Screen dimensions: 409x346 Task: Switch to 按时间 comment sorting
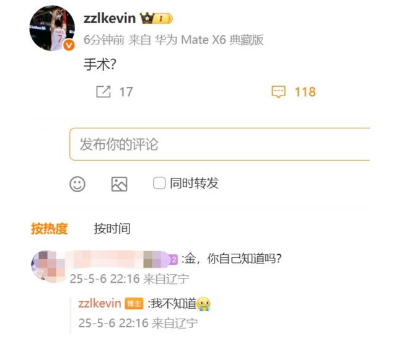[112, 229]
